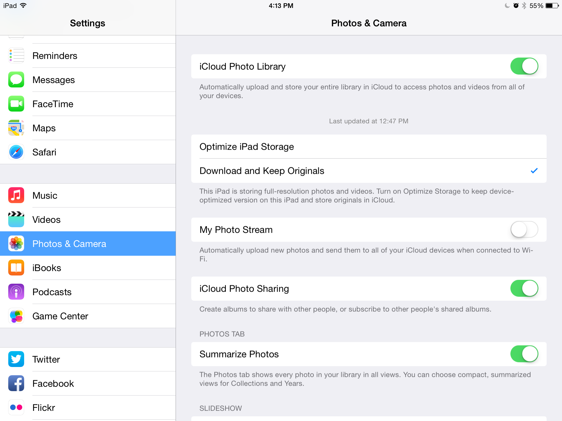Tap the purple Podcasts icon
Viewport: 562px width, 421px height.
(x=16, y=292)
